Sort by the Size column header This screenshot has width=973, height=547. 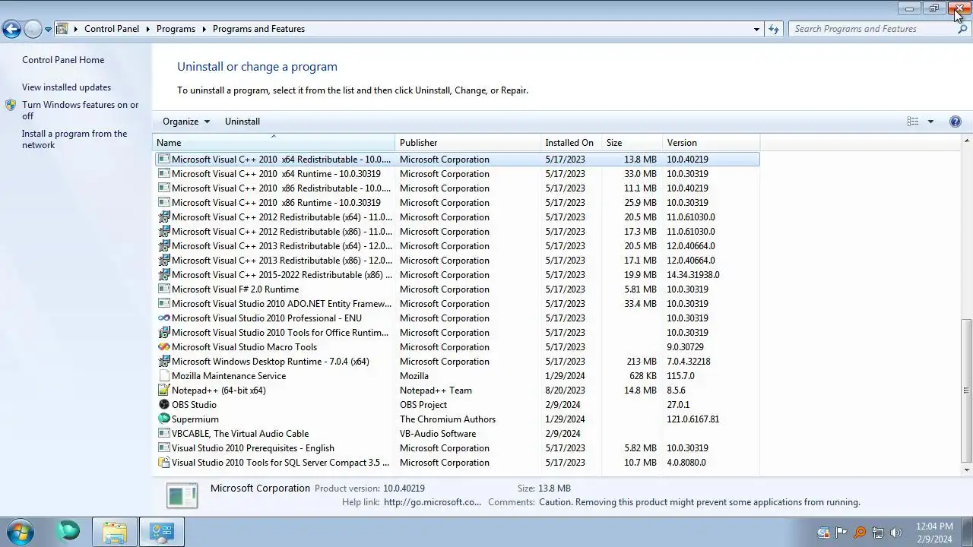point(632,143)
